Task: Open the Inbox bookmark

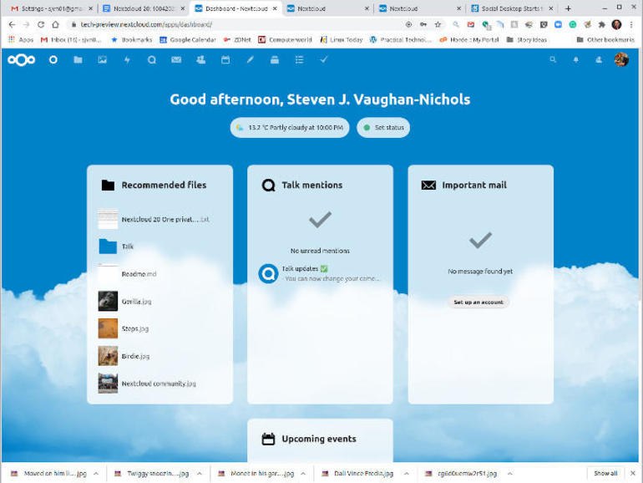Action: coord(70,40)
